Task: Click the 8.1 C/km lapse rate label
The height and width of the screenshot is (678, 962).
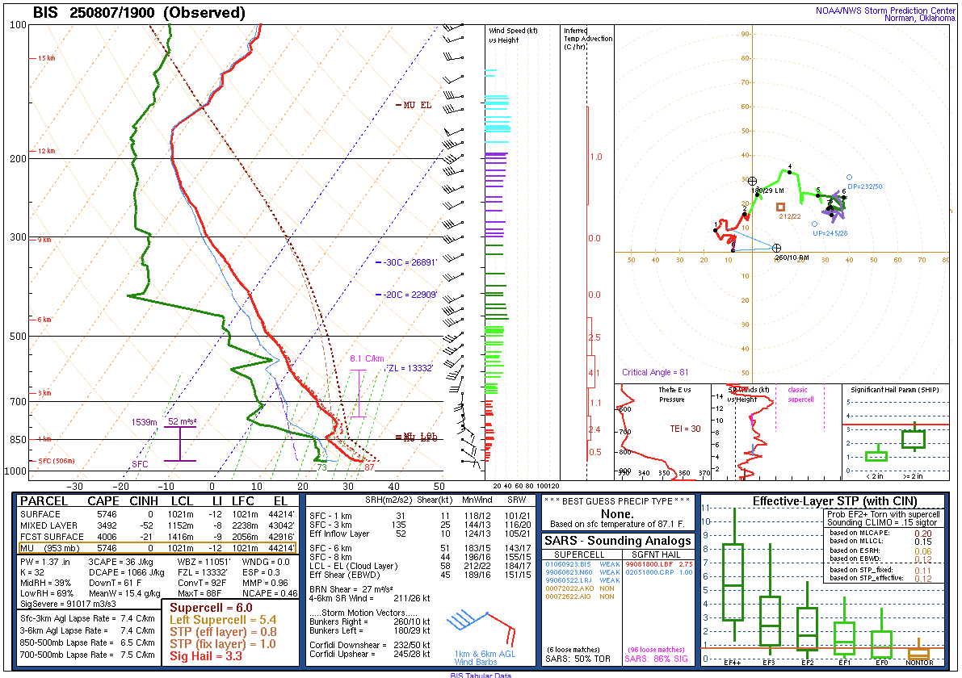Action: point(367,358)
